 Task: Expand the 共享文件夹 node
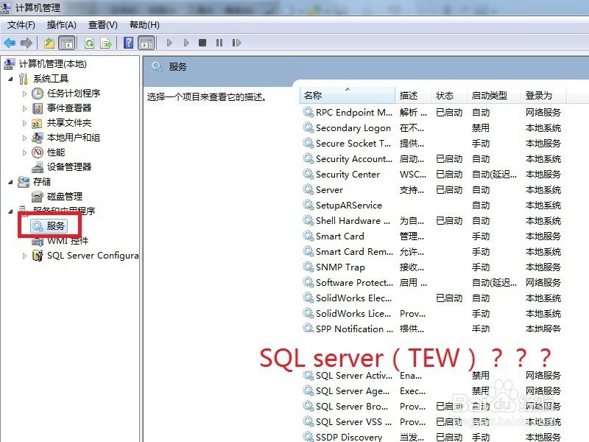coord(25,123)
